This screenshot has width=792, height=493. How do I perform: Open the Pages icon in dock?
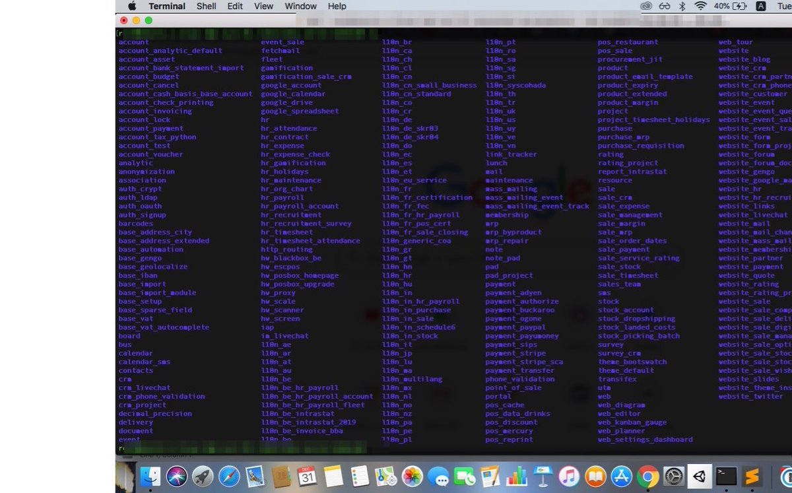[x=490, y=476]
